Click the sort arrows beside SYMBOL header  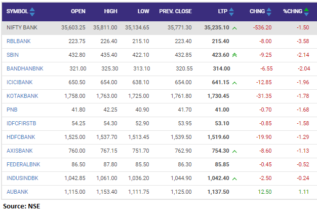(x=33, y=11)
